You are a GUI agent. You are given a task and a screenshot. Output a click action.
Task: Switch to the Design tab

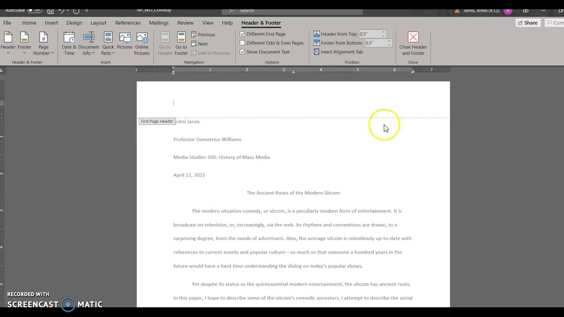click(x=74, y=23)
